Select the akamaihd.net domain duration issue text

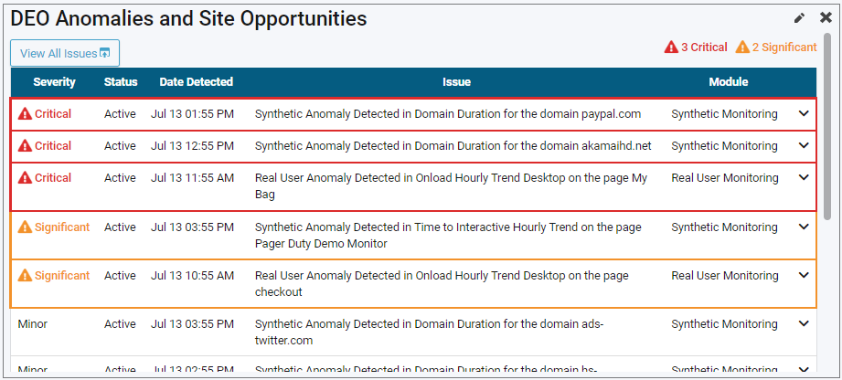tap(453, 146)
